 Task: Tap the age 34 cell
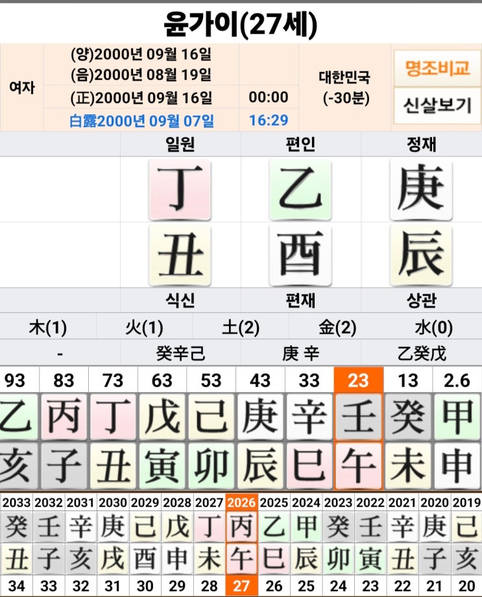tap(16, 586)
